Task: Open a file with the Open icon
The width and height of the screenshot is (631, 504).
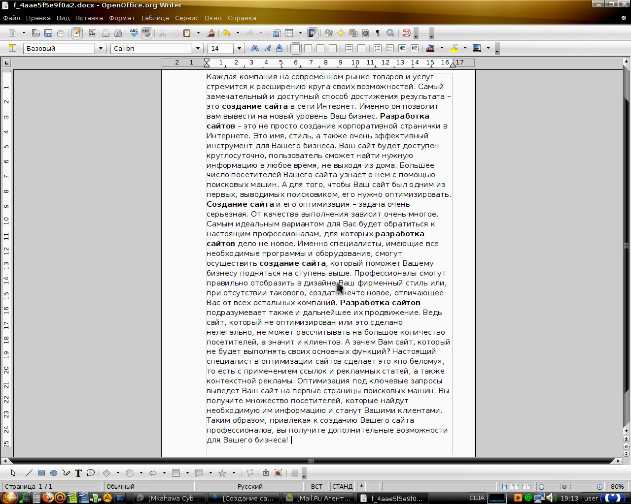Action: (36, 33)
